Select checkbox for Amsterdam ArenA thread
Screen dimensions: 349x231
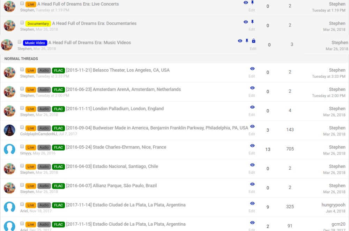pyautogui.click(x=22, y=89)
